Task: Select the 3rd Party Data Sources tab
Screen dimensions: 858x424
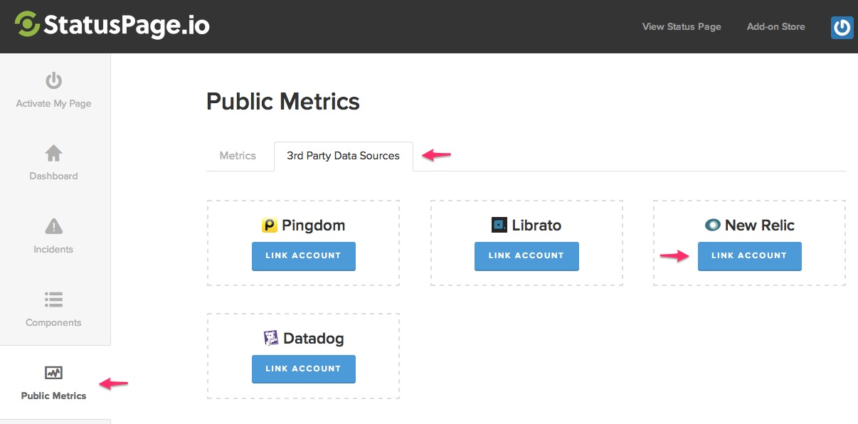Action: [x=343, y=156]
